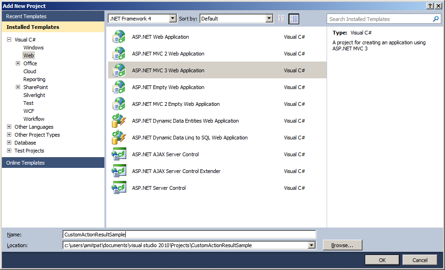445x270 pixels.
Task: Select ASP.NET Empty Web Application name
Action: [x=168, y=87]
